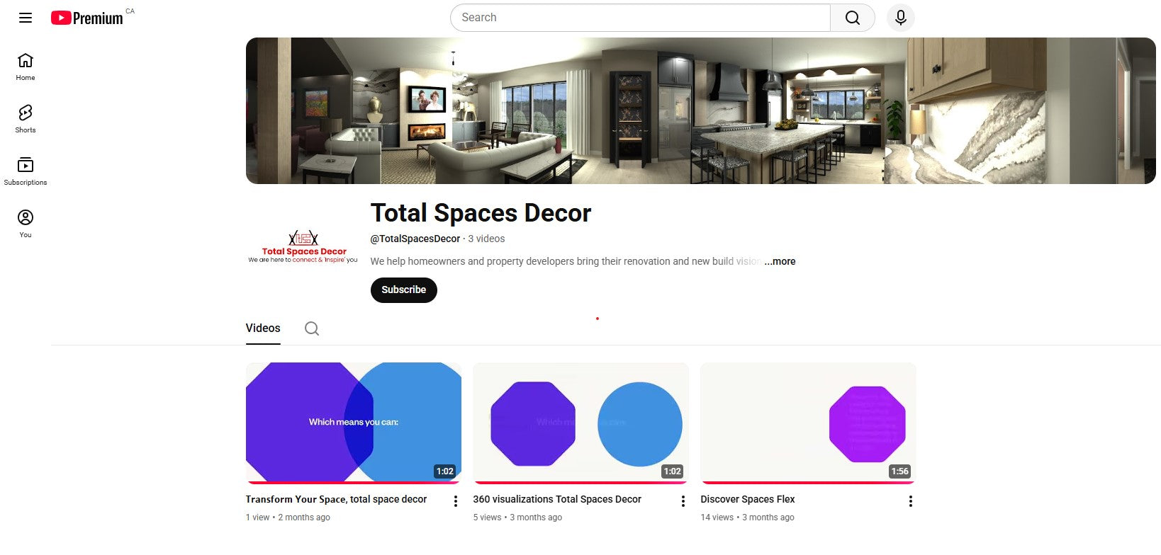The height and width of the screenshot is (555, 1161).
Task: Open options menu for Discover Spaces Flex
Action: [910, 501]
